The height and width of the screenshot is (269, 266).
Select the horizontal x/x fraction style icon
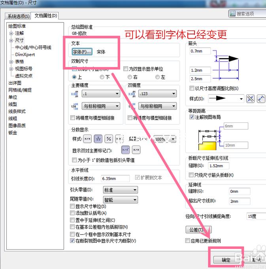coord(87,139)
